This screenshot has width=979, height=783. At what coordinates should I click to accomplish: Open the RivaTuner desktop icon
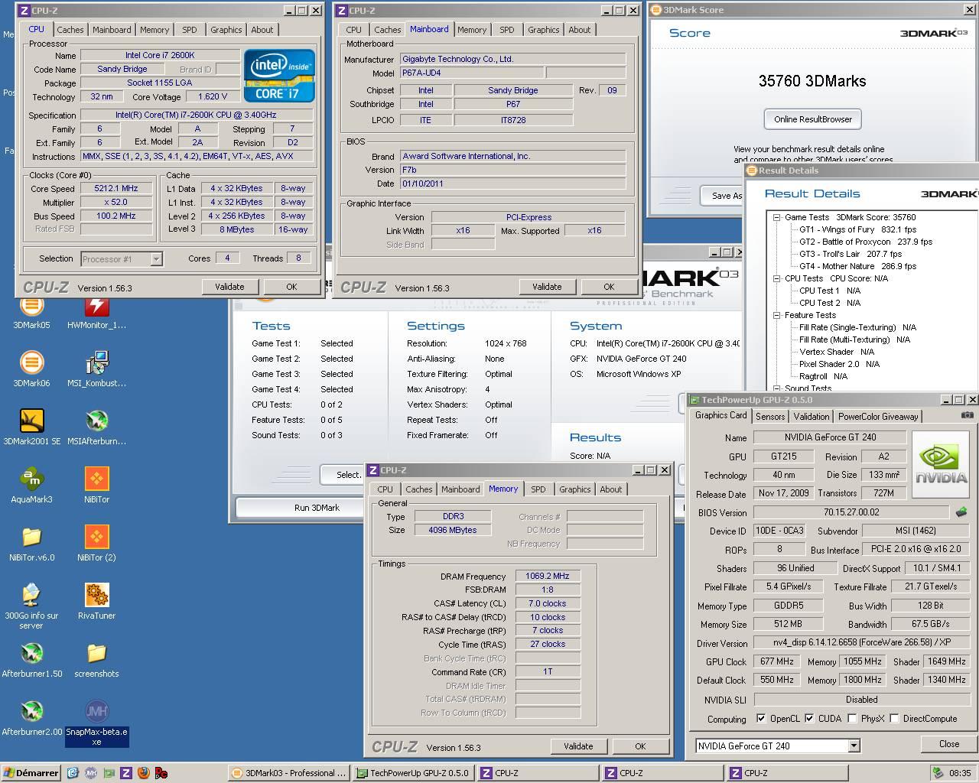(96, 602)
